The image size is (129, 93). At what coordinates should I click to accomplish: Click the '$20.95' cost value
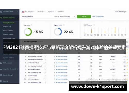coord(112,60)
